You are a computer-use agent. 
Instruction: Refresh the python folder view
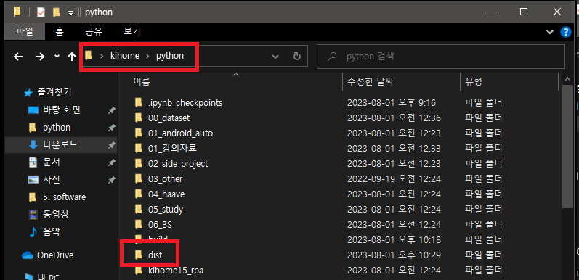click(296, 57)
